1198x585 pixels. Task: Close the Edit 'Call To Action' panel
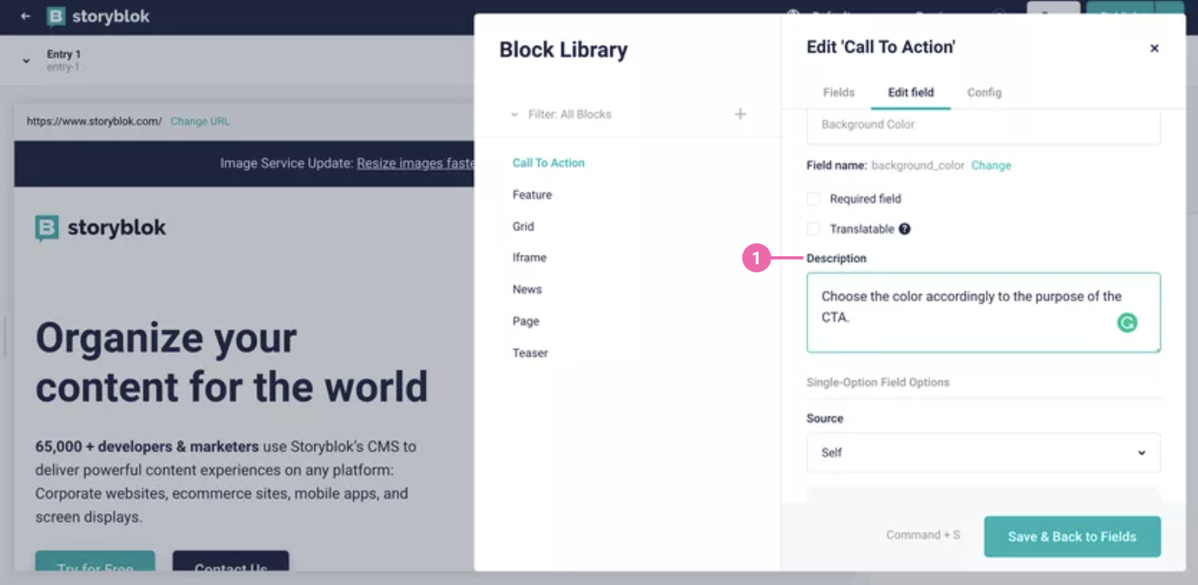(x=1154, y=48)
